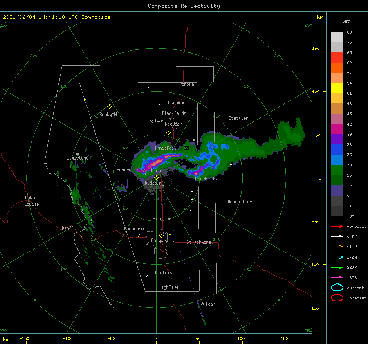This screenshot has width=368, height=344.
Task: Click the Cochrane label
Action: coord(134,229)
